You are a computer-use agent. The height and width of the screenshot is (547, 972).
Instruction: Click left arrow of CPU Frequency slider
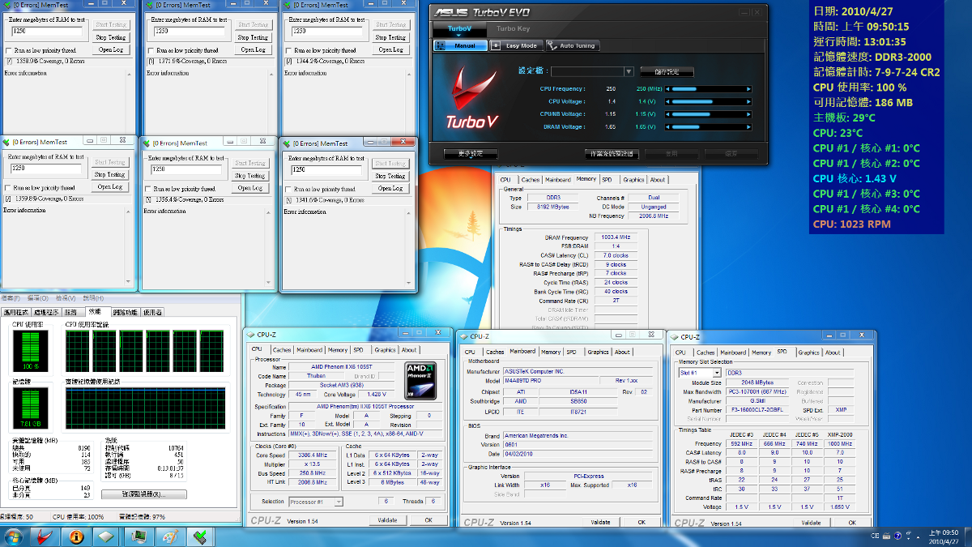pyautogui.click(x=668, y=88)
